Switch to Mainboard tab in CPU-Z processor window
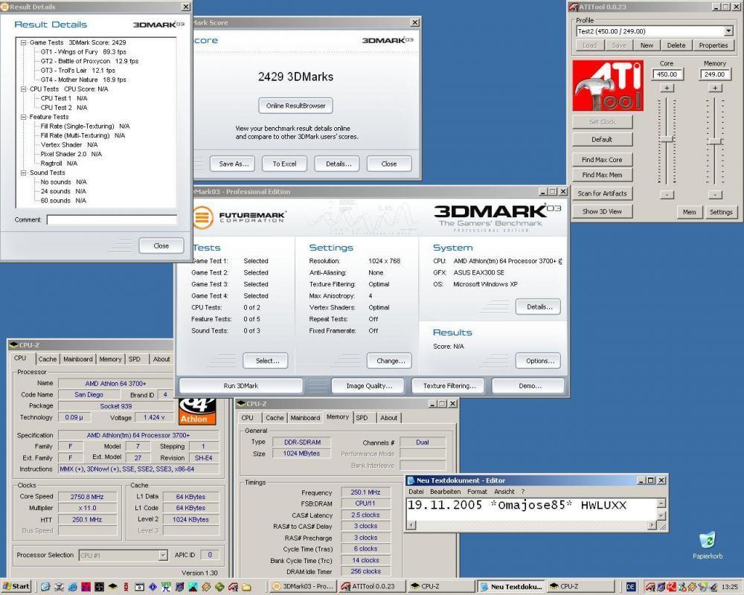Screen dimensions: 744x595 click(x=78, y=359)
